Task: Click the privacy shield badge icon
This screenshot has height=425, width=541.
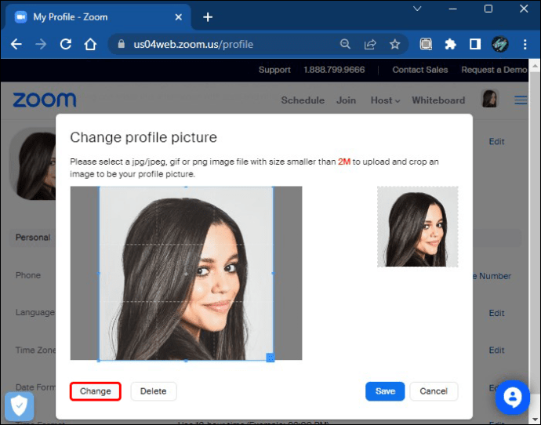Action: [x=20, y=405]
